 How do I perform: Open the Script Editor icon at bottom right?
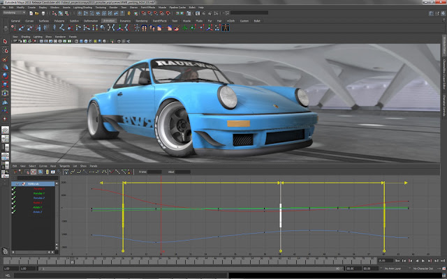[x=444, y=276]
